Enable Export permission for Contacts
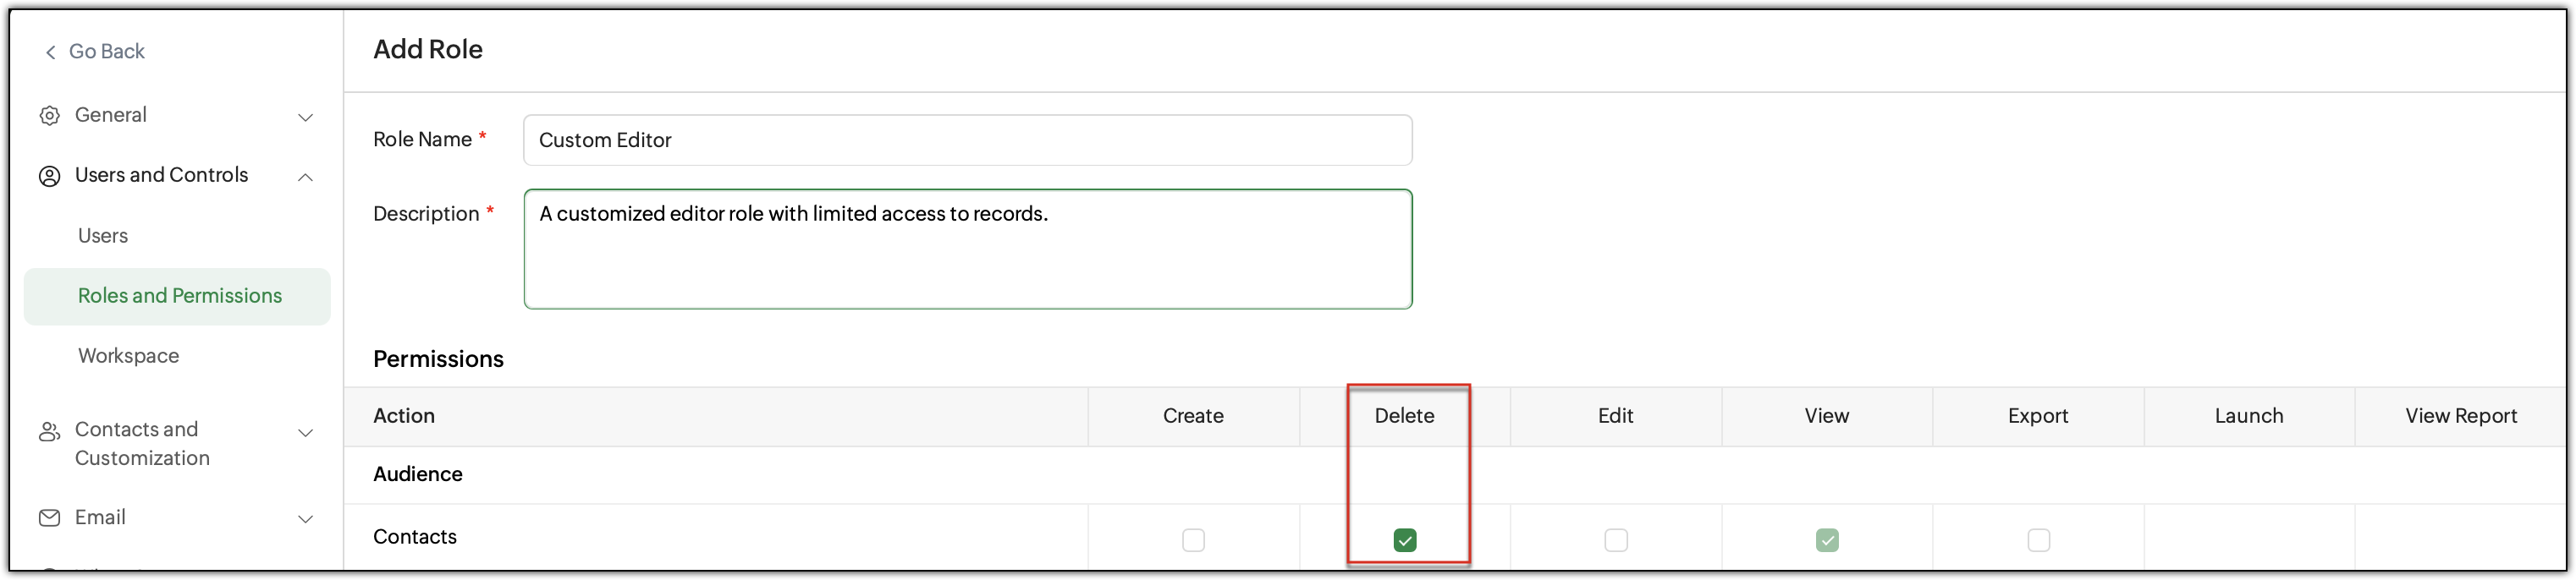2576x580 pixels. tap(2038, 540)
